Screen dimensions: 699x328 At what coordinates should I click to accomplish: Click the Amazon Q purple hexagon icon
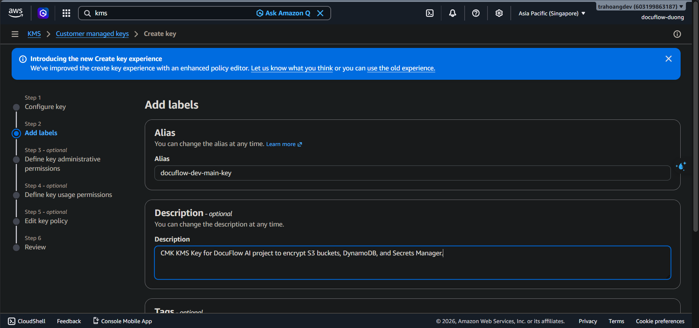(x=43, y=13)
